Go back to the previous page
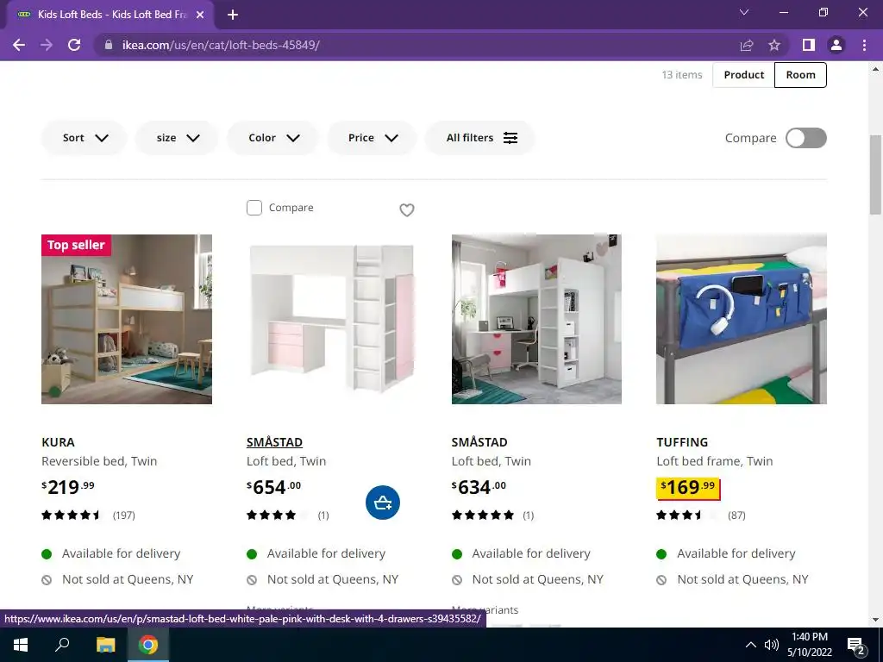The height and width of the screenshot is (662, 883). point(19,45)
